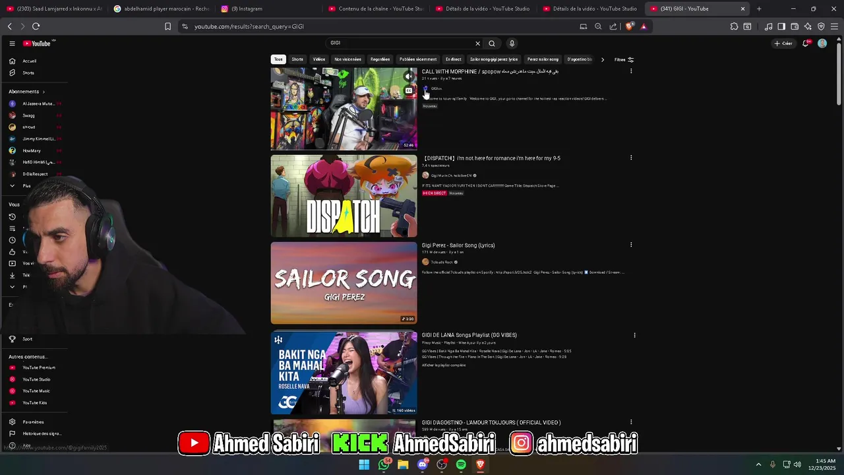Select the Tous filter chip
Image resolution: width=844 pixels, height=475 pixels.
coord(278,59)
